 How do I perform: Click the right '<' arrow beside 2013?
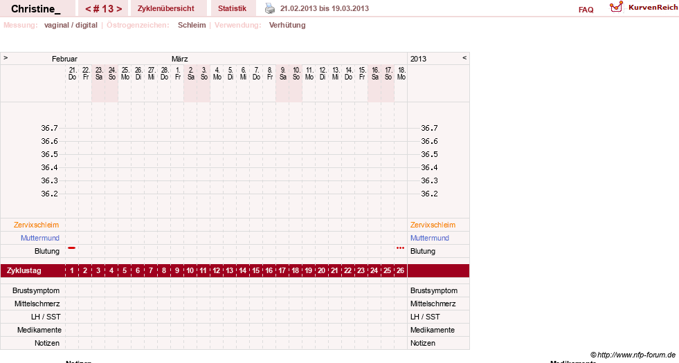pos(464,57)
